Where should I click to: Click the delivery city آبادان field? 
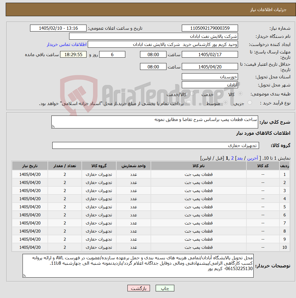pyautogui.click(x=210, y=85)
